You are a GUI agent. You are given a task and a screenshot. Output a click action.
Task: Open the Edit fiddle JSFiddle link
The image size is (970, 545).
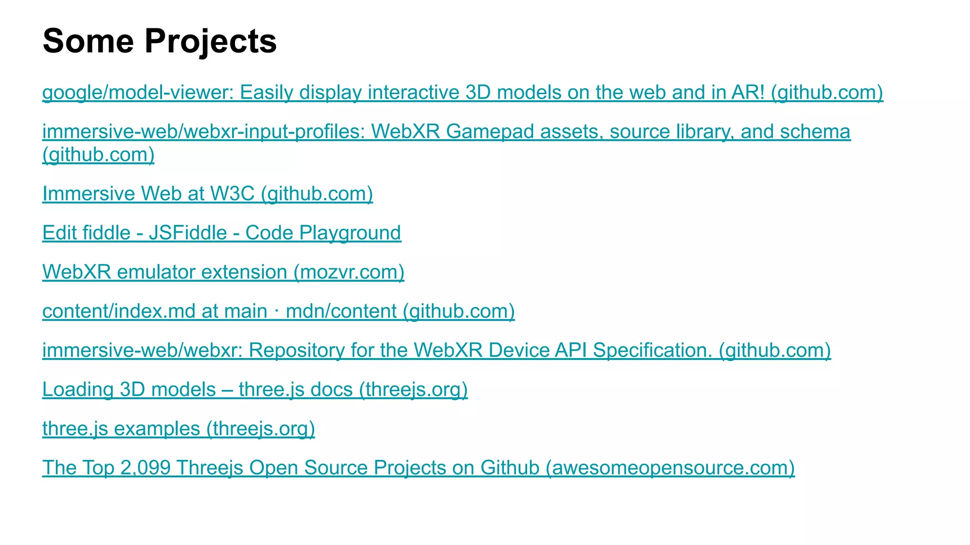click(222, 233)
